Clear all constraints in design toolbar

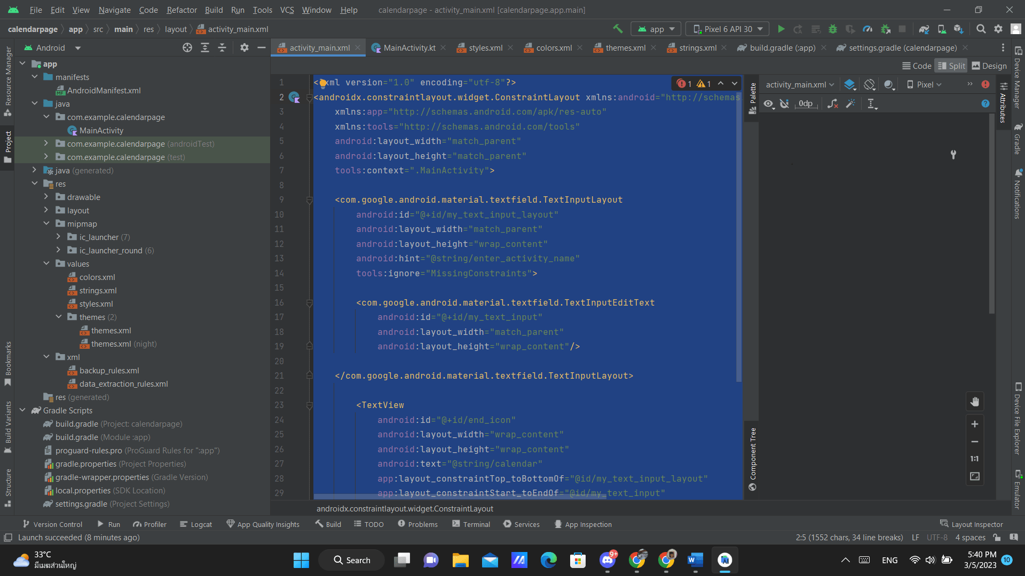833,104
